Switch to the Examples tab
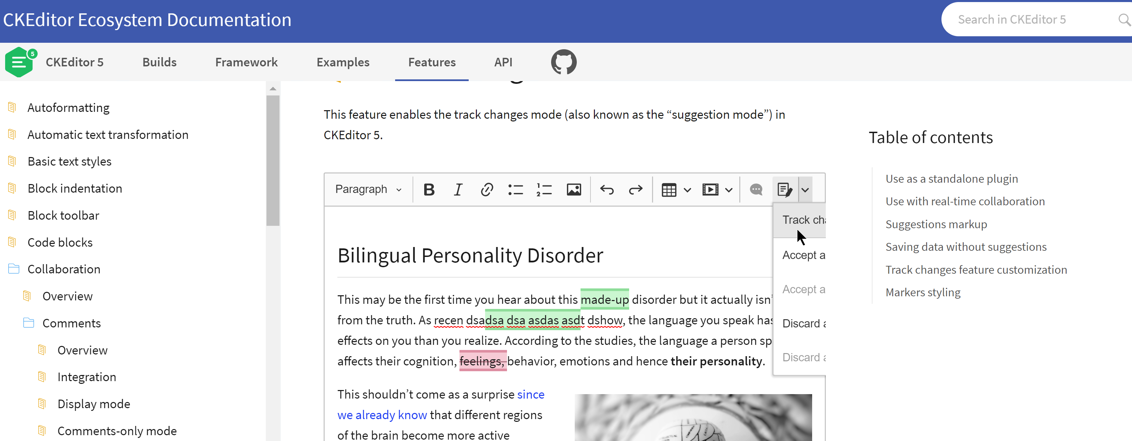This screenshot has height=441, width=1132. point(343,62)
